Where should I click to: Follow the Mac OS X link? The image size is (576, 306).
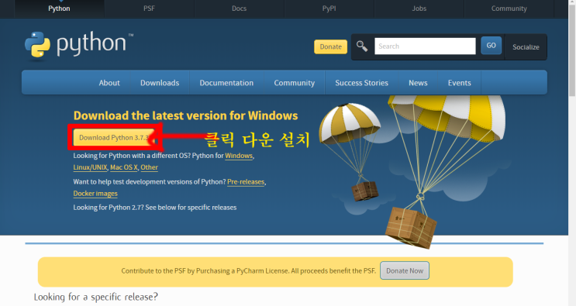[x=124, y=167]
